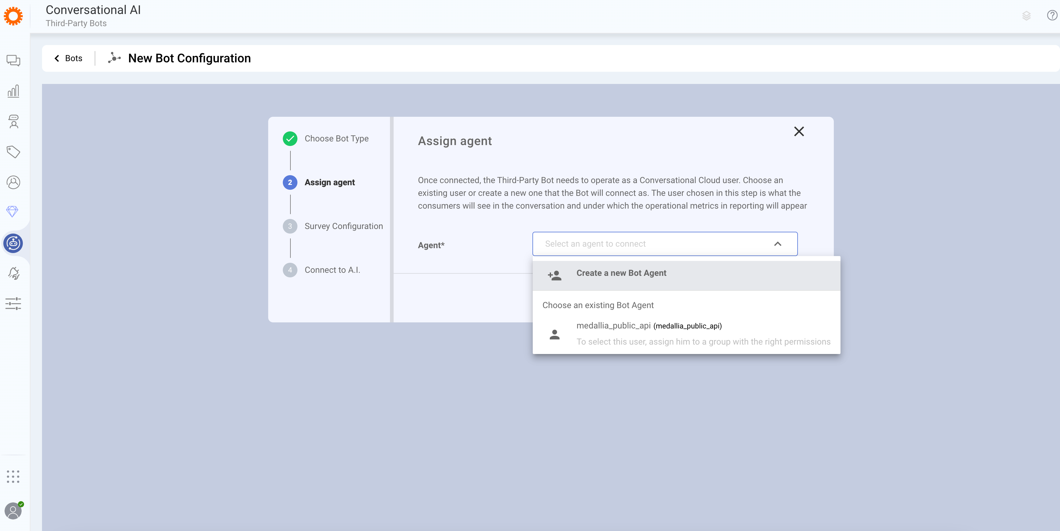Viewport: 1060px width, 531px height.
Task: Jump to Survey Configuration step
Action: (343, 226)
